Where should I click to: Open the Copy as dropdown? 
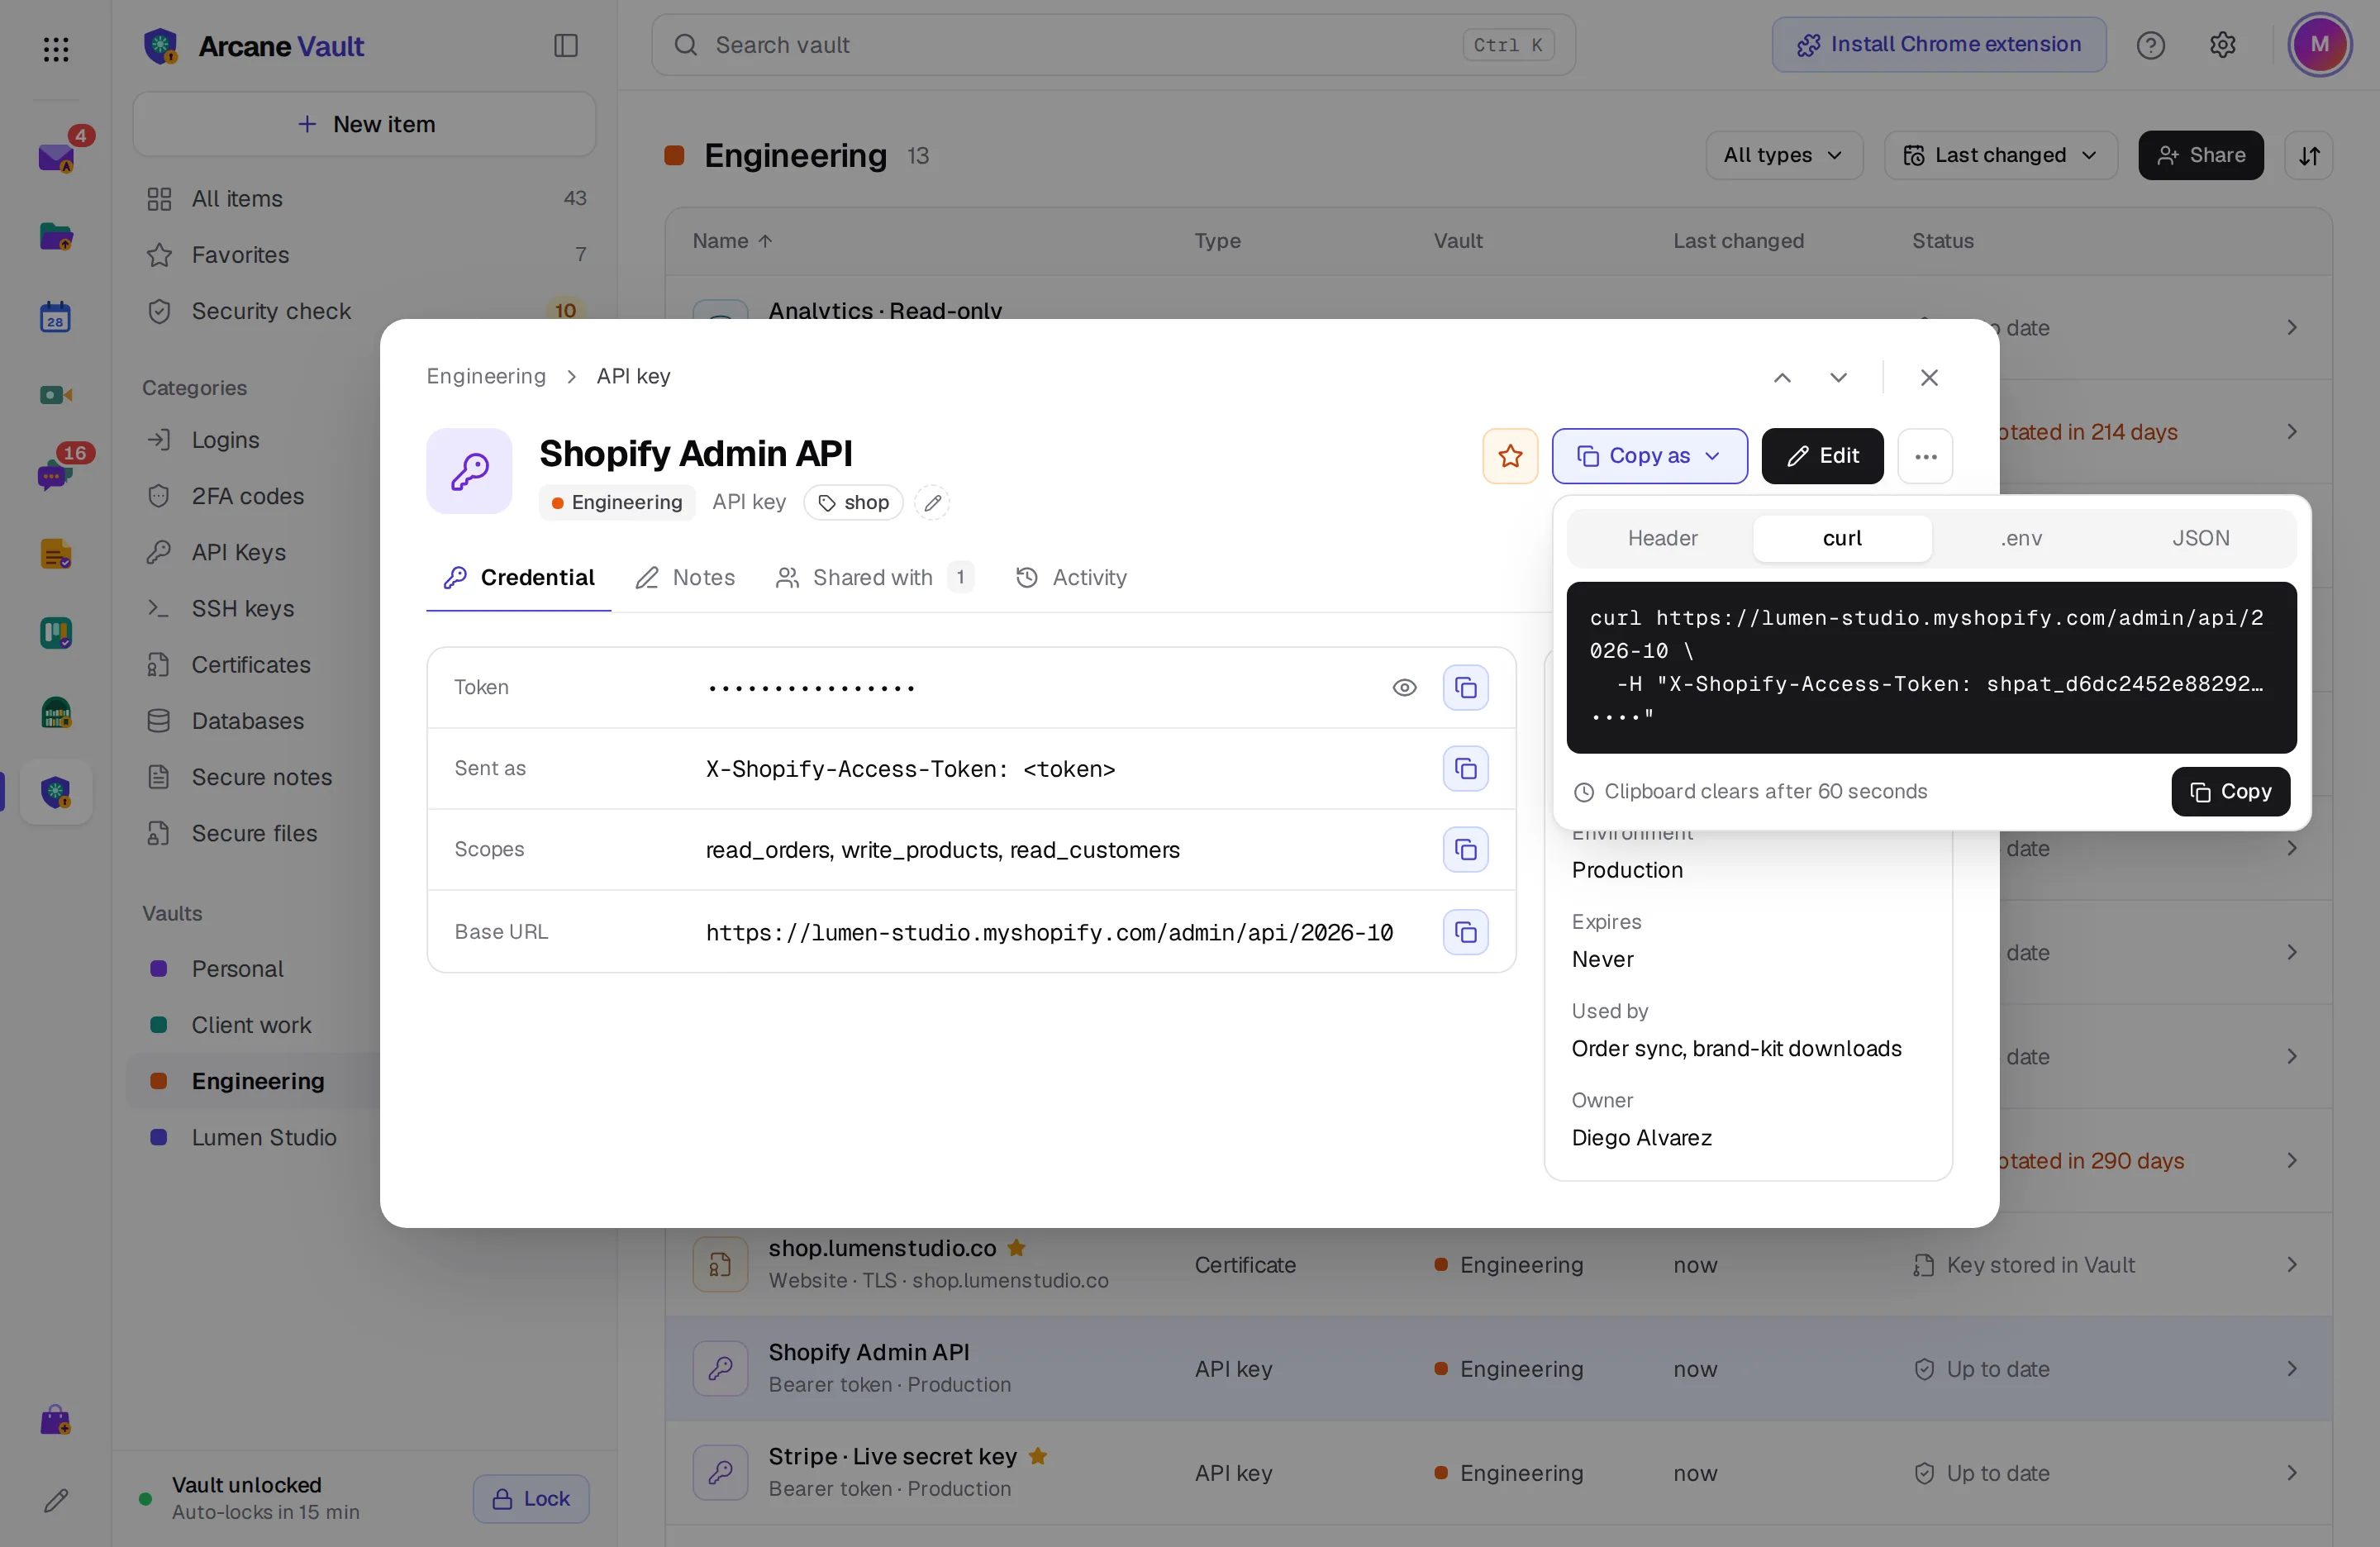(x=1649, y=456)
